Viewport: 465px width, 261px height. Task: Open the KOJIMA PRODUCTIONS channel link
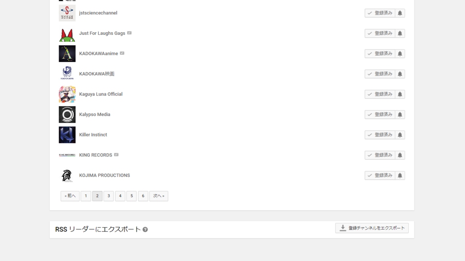[x=104, y=175]
